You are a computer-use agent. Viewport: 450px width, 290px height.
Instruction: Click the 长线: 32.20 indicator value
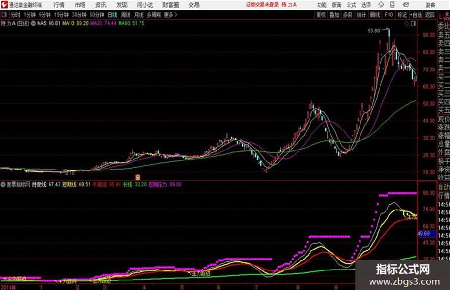click(135, 184)
